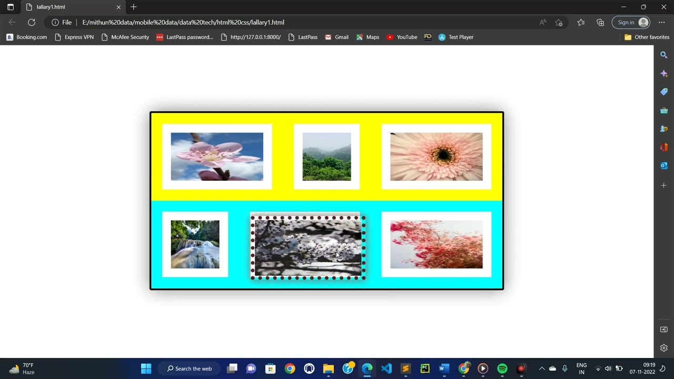Open Microsoft Word from taskbar
Screen dimensions: 674x379
[x=444, y=368]
